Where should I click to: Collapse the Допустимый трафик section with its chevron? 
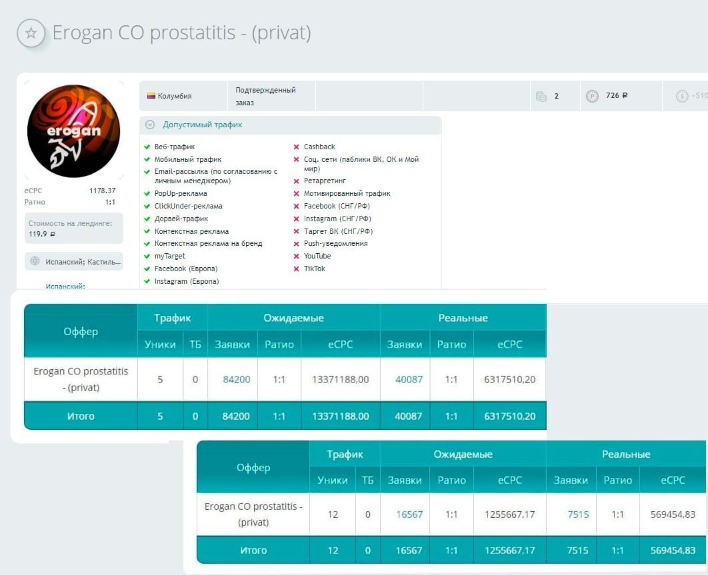[150, 125]
